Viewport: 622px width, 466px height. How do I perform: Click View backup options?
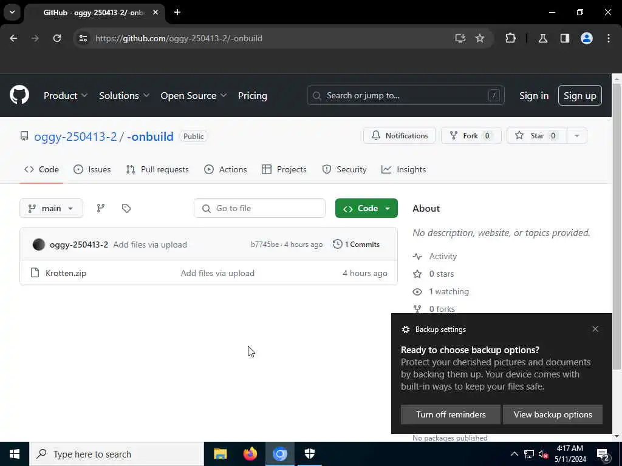[x=553, y=414]
